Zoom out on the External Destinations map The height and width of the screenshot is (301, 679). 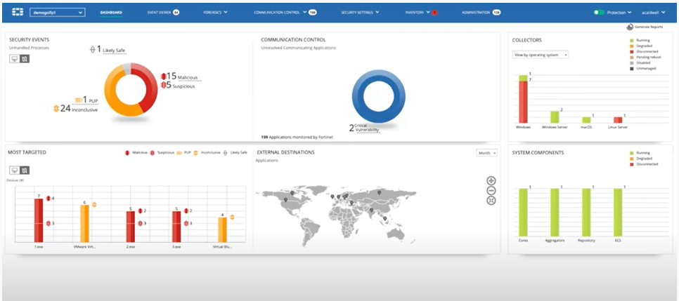tap(491, 191)
